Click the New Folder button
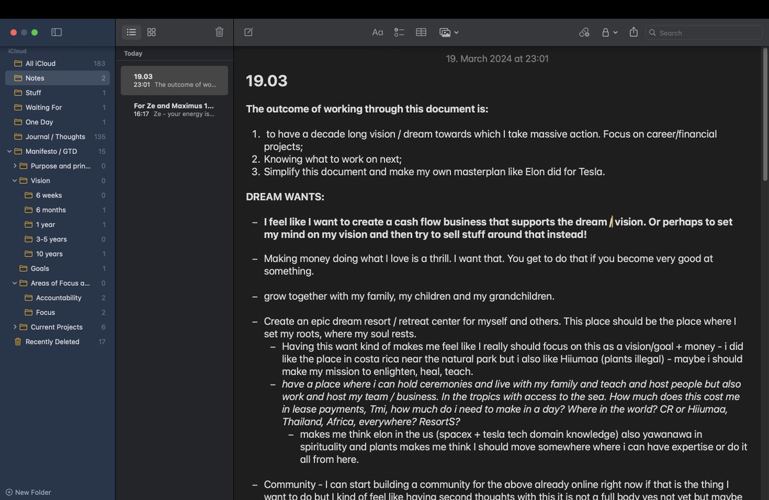 click(x=28, y=492)
